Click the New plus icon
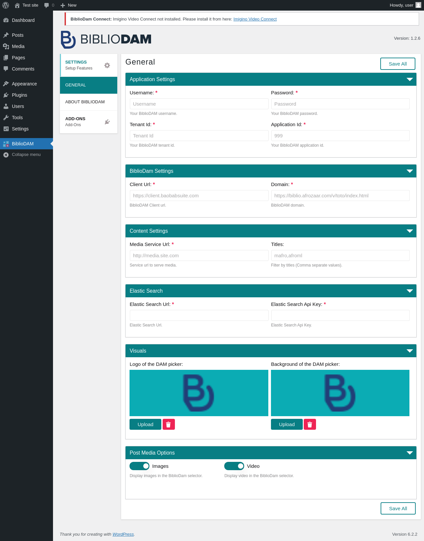 click(x=63, y=5)
